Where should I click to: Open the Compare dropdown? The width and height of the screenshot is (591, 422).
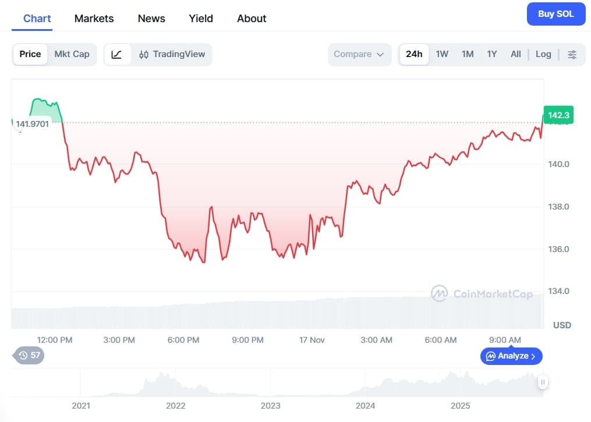coord(359,54)
